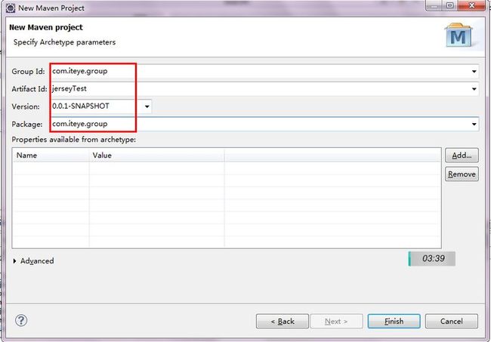This screenshot has width=491, height=342.
Task: Click the Add... button
Action: click(x=462, y=156)
